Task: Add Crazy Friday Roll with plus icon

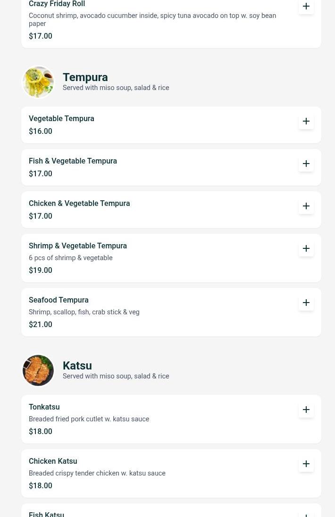Action: pyautogui.click(x=306, y=6)
